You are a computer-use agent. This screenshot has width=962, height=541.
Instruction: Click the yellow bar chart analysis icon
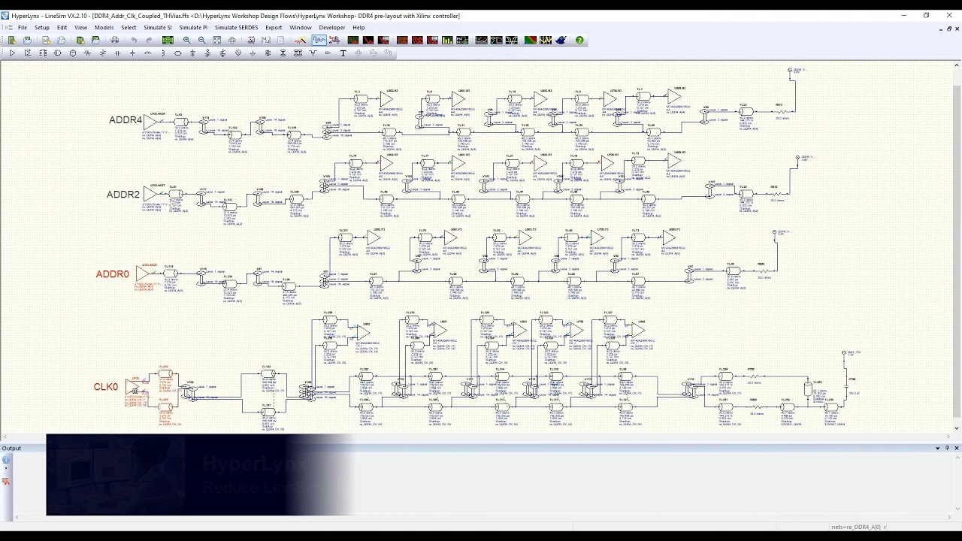pyautogui.click(x=448, y=40)
